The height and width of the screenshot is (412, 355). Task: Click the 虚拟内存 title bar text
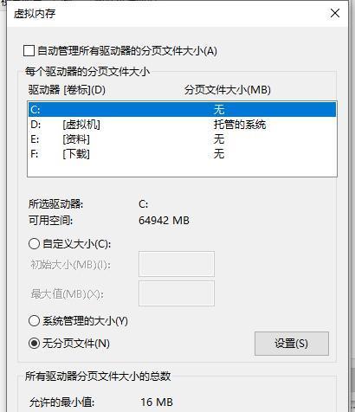(35, 14)
